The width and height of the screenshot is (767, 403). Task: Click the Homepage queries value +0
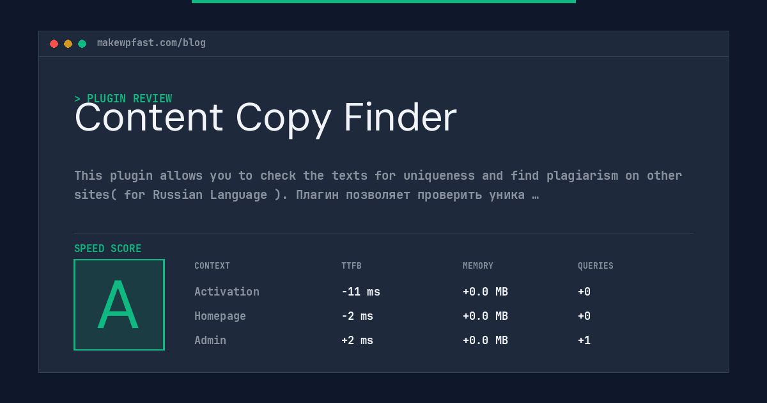584,316
